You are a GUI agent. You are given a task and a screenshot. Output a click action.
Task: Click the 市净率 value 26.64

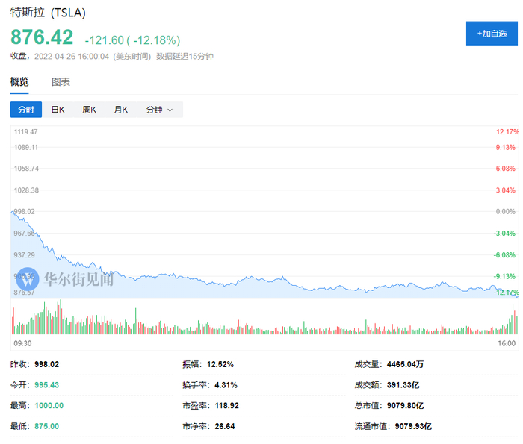coord(225,426)
